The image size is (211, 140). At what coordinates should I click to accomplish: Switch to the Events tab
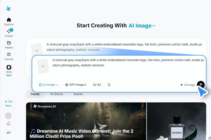pyautogui.click(x=78, y=94)
